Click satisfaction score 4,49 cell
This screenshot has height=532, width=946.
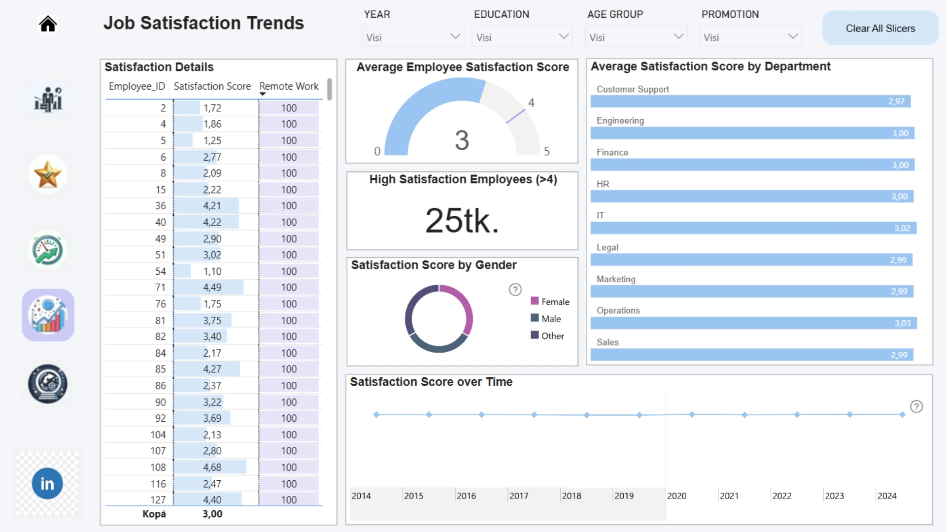[212, 287]
